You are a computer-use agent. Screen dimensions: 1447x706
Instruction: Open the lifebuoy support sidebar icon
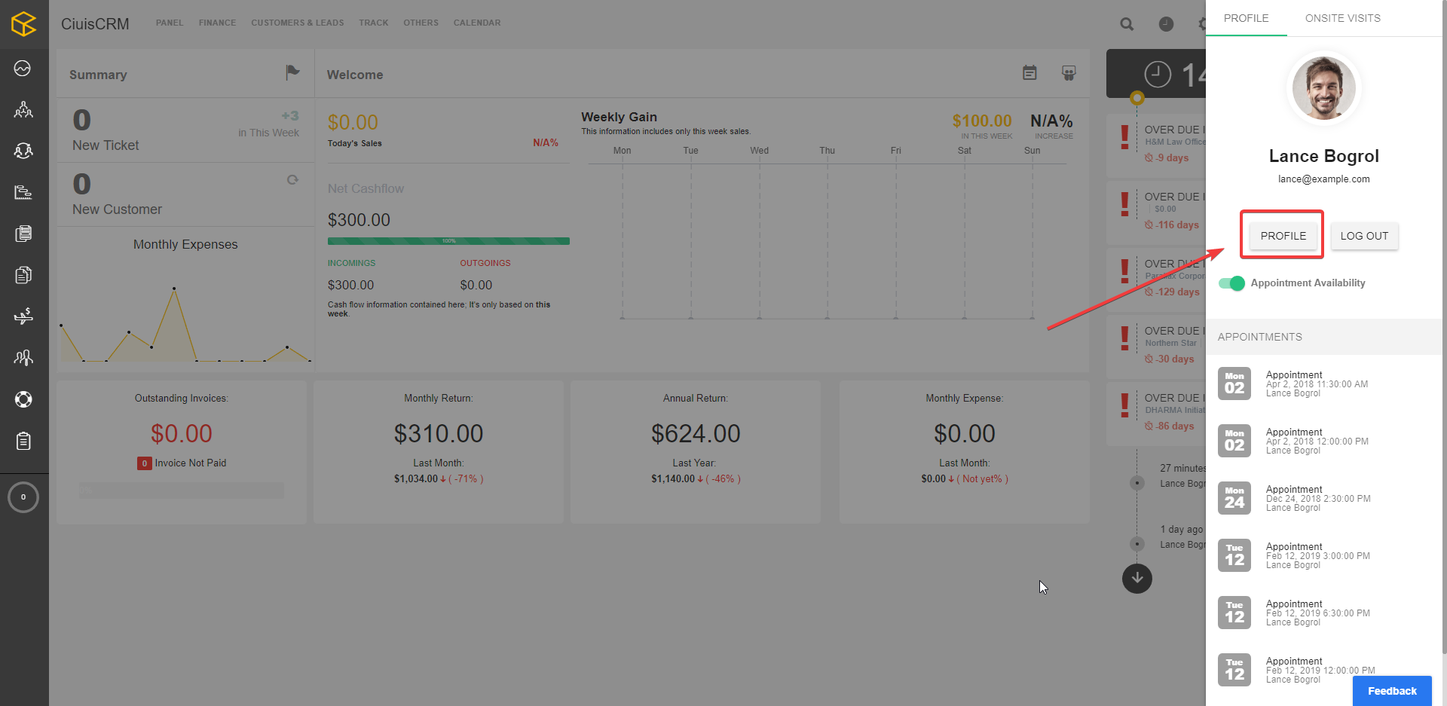(23, 399)
